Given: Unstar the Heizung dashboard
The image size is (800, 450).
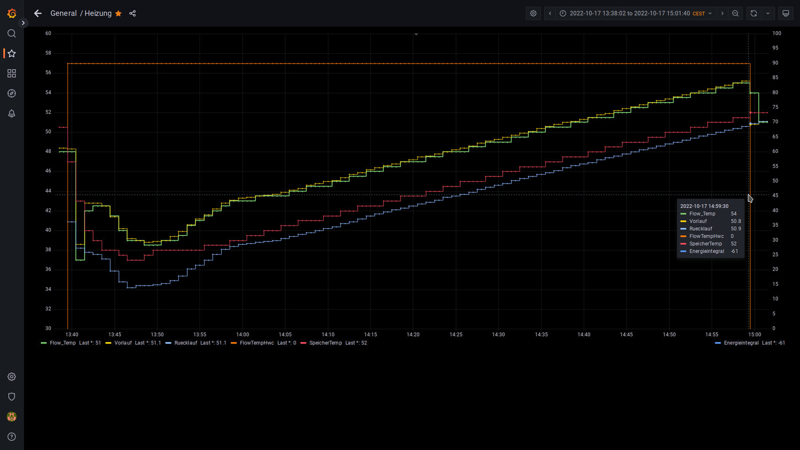Looking at the screenshot, I should click(119, 14).
